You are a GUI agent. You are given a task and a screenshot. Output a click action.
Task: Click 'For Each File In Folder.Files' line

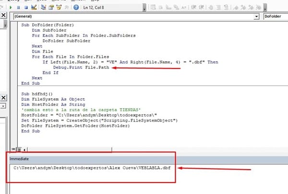(x=71, y=57)
